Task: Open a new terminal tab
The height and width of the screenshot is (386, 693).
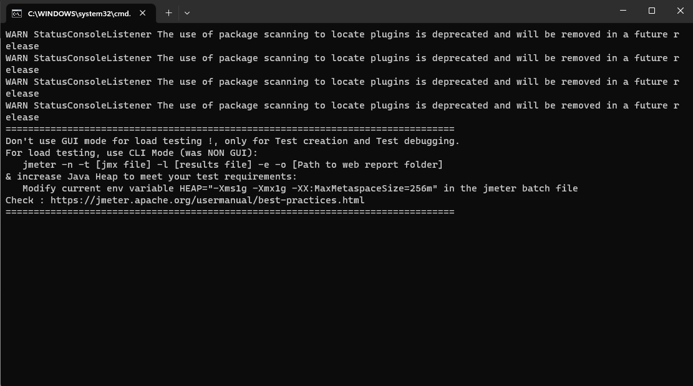Action: pos(168,12)
